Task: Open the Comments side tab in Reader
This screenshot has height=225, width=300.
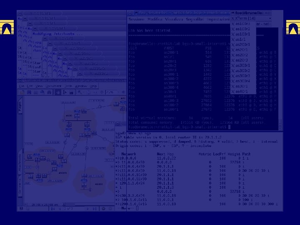Action: click(20, 185)
